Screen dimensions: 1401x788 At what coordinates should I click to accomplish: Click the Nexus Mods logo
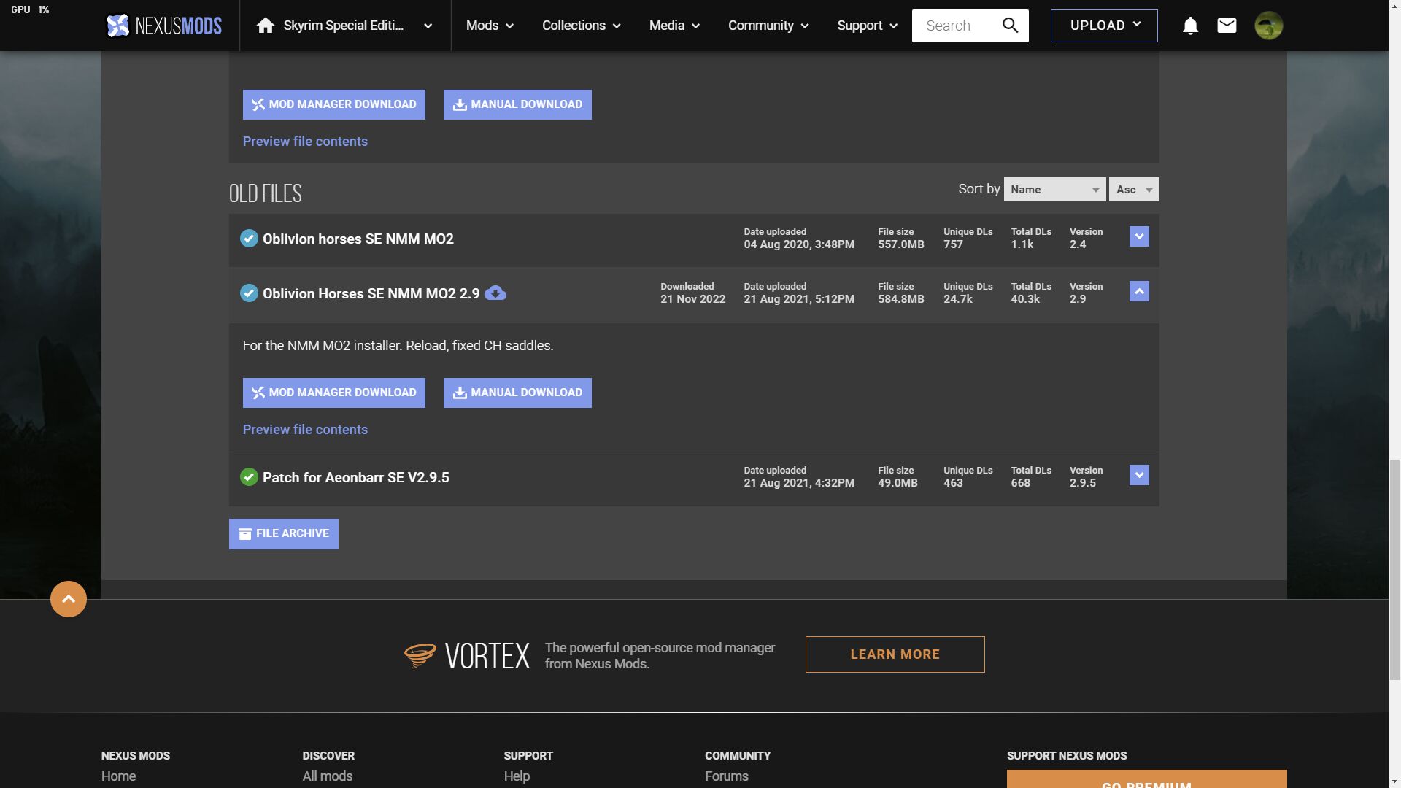pos(163,26)
